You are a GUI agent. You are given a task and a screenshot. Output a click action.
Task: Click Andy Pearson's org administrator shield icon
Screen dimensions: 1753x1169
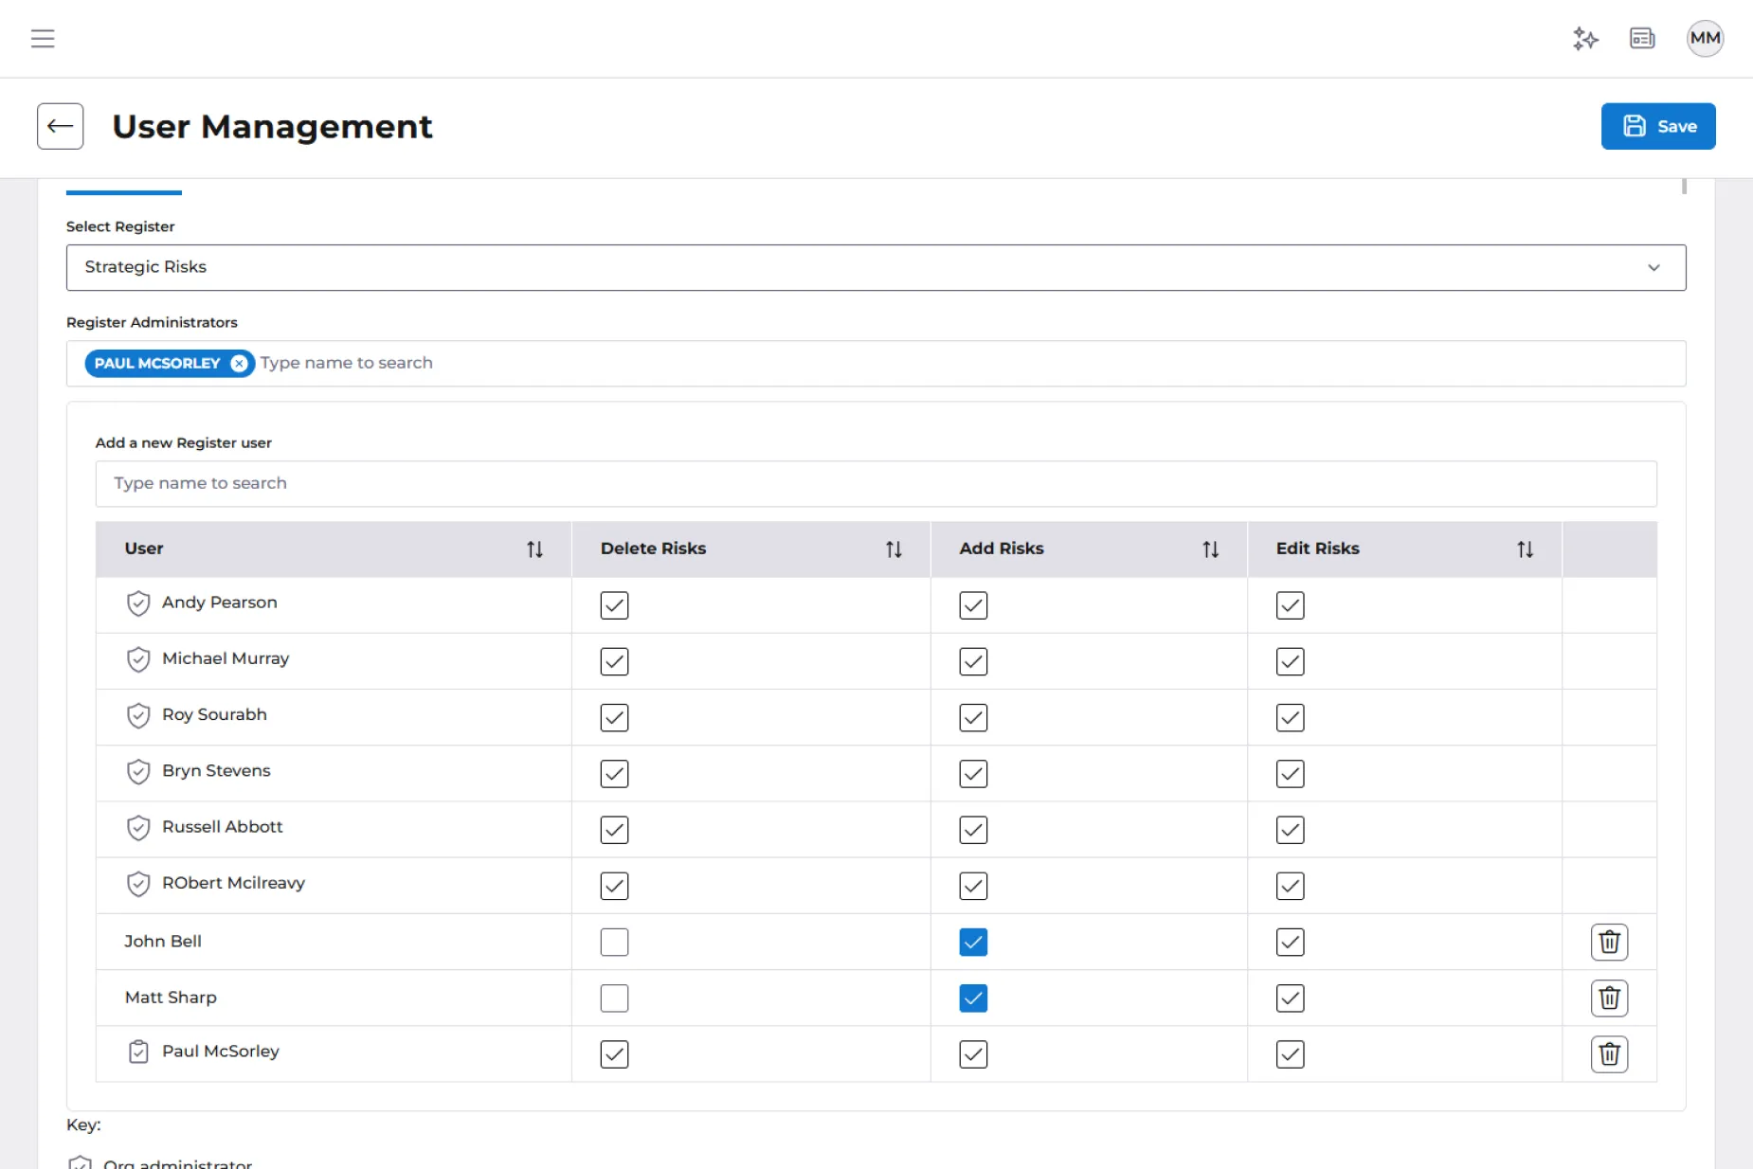point(138,603)
